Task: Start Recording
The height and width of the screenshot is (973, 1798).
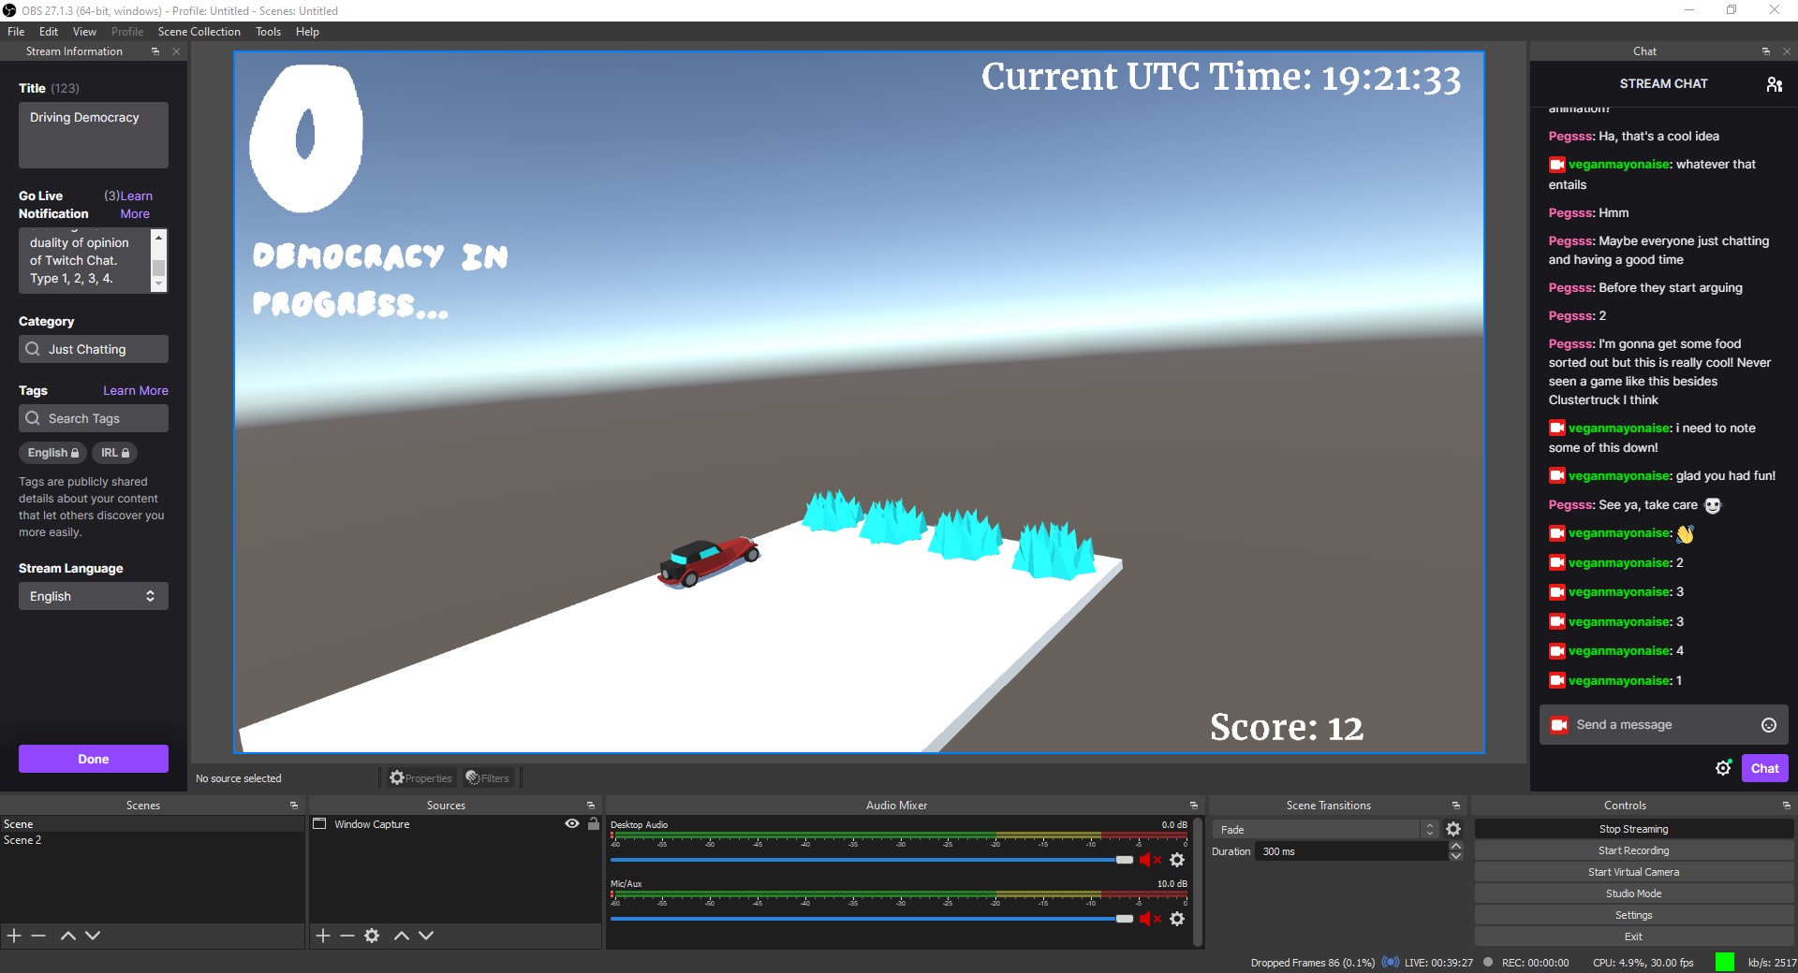Action: 1634,850
